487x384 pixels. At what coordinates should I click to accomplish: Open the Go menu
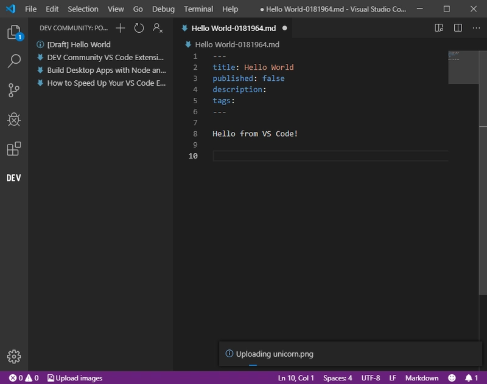pos(138,9)
